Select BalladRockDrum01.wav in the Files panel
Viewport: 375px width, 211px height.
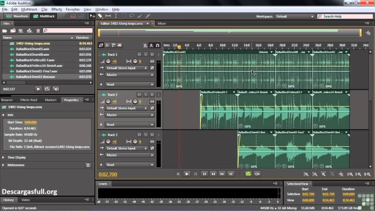[x=33, y=49]
